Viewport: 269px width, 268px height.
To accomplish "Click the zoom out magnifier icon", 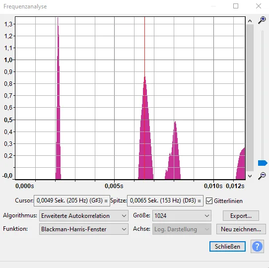I will pos(262,176).
